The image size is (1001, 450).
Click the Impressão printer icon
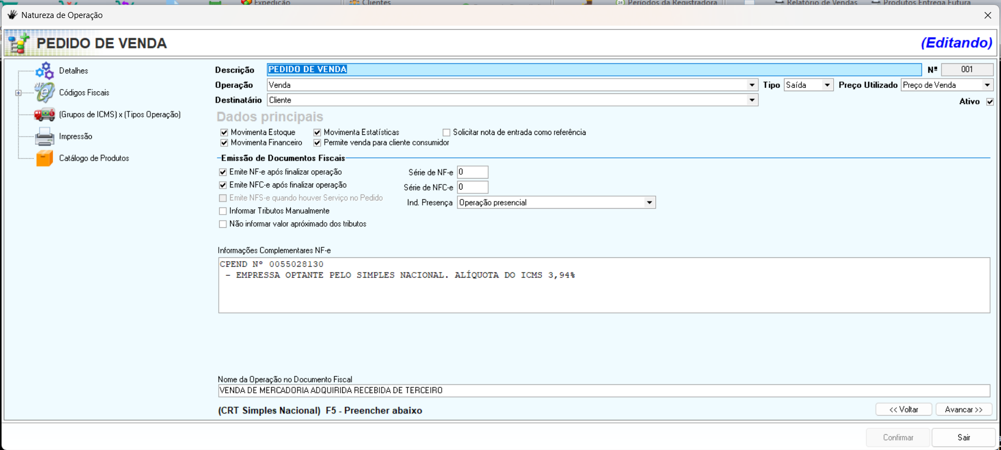point(44,137)
